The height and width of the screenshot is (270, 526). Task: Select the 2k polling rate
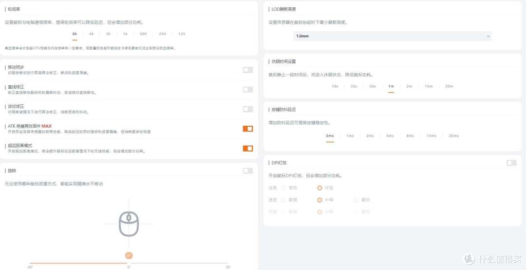108,34
